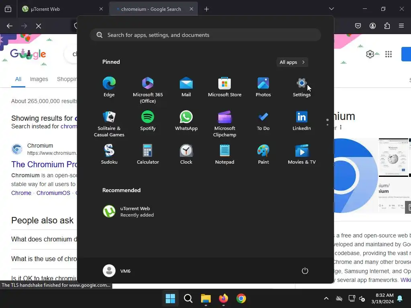Open Microsoft Clipchamp
411x308 pixels.
[x=225, y=124]
